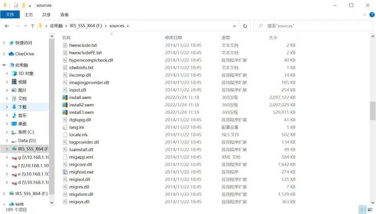Select the locale.nls file icon
The width and height of the screenshot is (376, 214).
click(65, 135)
